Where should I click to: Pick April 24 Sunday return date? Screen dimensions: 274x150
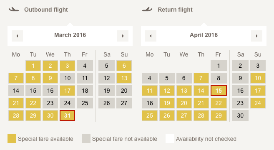[x=258, y=103]
